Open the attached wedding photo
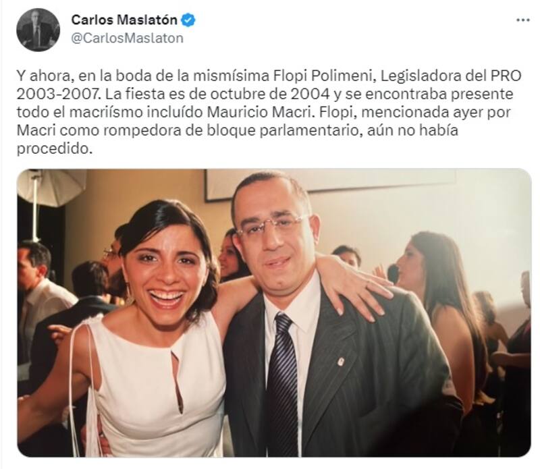This screenshot has width=540, height=469. coord(274,312)
